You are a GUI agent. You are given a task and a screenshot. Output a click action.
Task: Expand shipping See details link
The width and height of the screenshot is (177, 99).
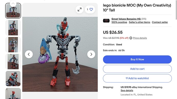click(127, 91)
